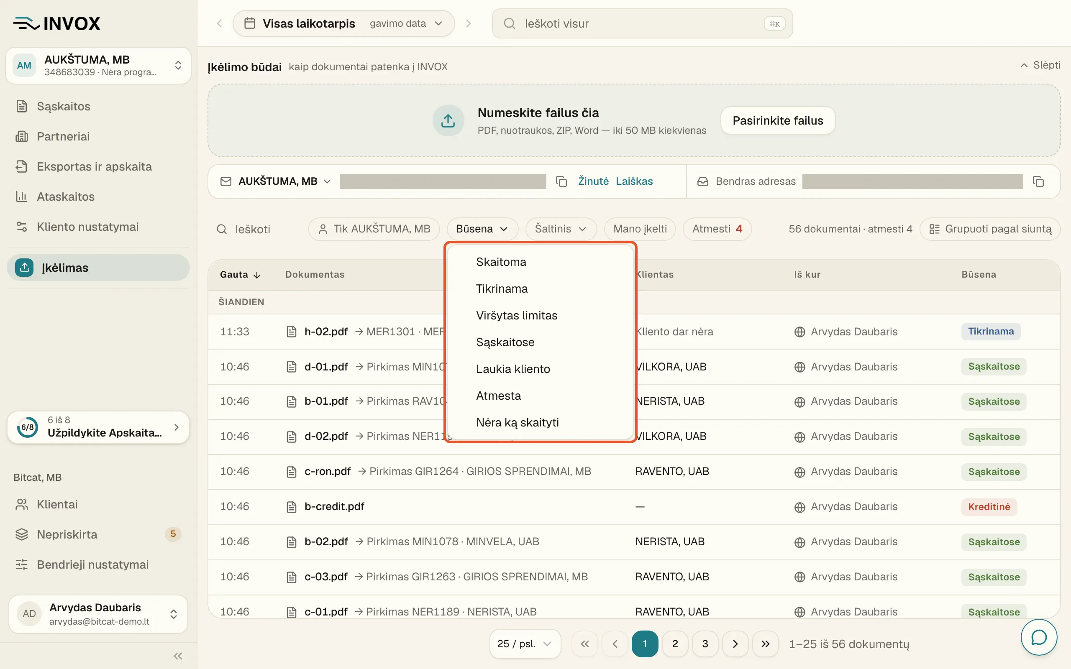Click the Žinutė link
Viewport: 1071px width, 669px height.
click(x=593, y=181)
